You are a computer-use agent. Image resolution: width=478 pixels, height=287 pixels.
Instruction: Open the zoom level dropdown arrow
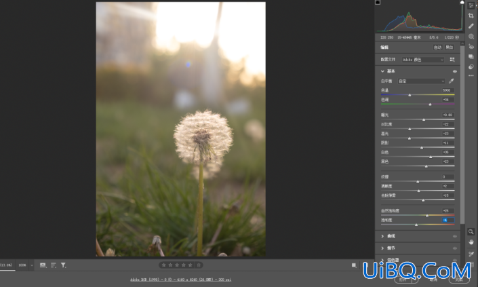coord(32,265)
